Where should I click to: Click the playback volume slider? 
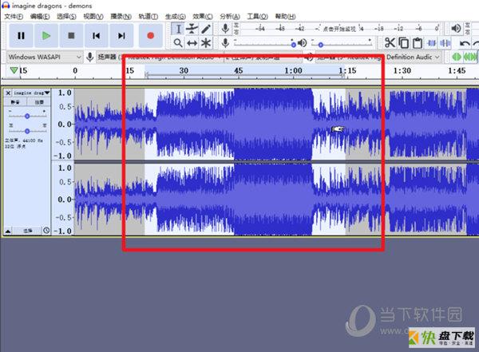coord(342,45)
